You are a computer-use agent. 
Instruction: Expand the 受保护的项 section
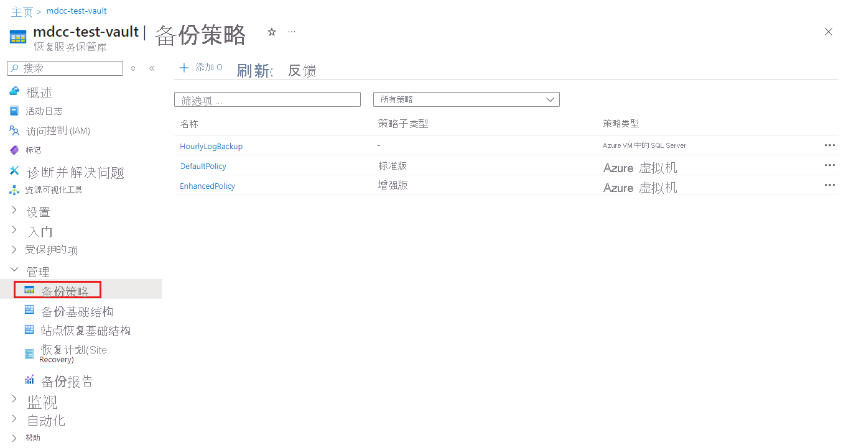pos(15,250)
